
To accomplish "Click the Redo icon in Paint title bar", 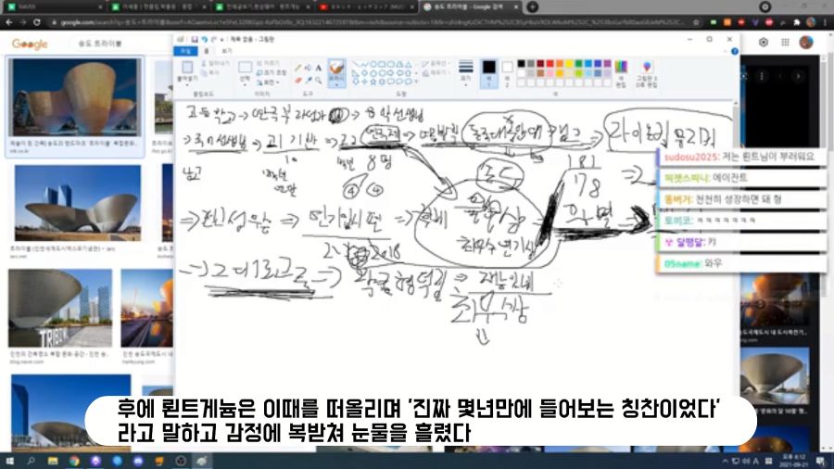I will (x=214, y=39).
